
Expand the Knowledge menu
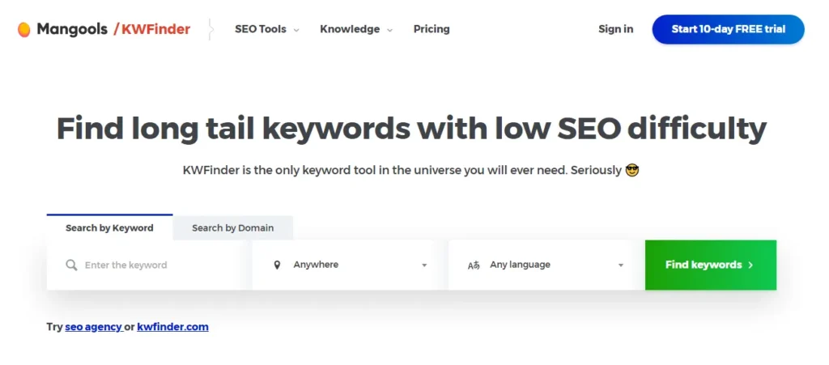tap(355, 29)
